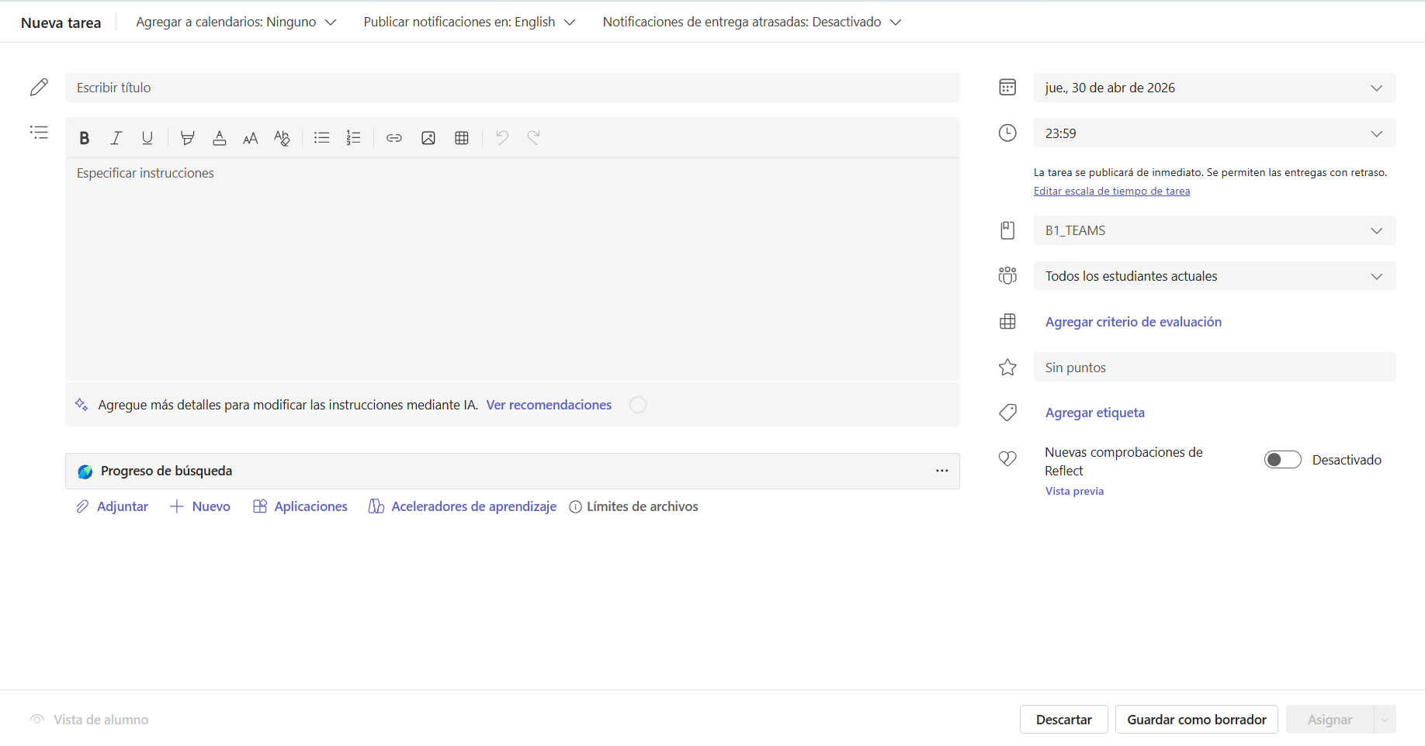Screen dimensions: 1425x746
Task: Click the star icon next to points
Action: click(x=1007, y=367)
